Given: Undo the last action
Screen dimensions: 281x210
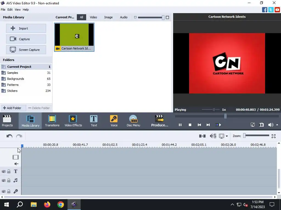Looking at the screenshot, I should coord(10,136).
